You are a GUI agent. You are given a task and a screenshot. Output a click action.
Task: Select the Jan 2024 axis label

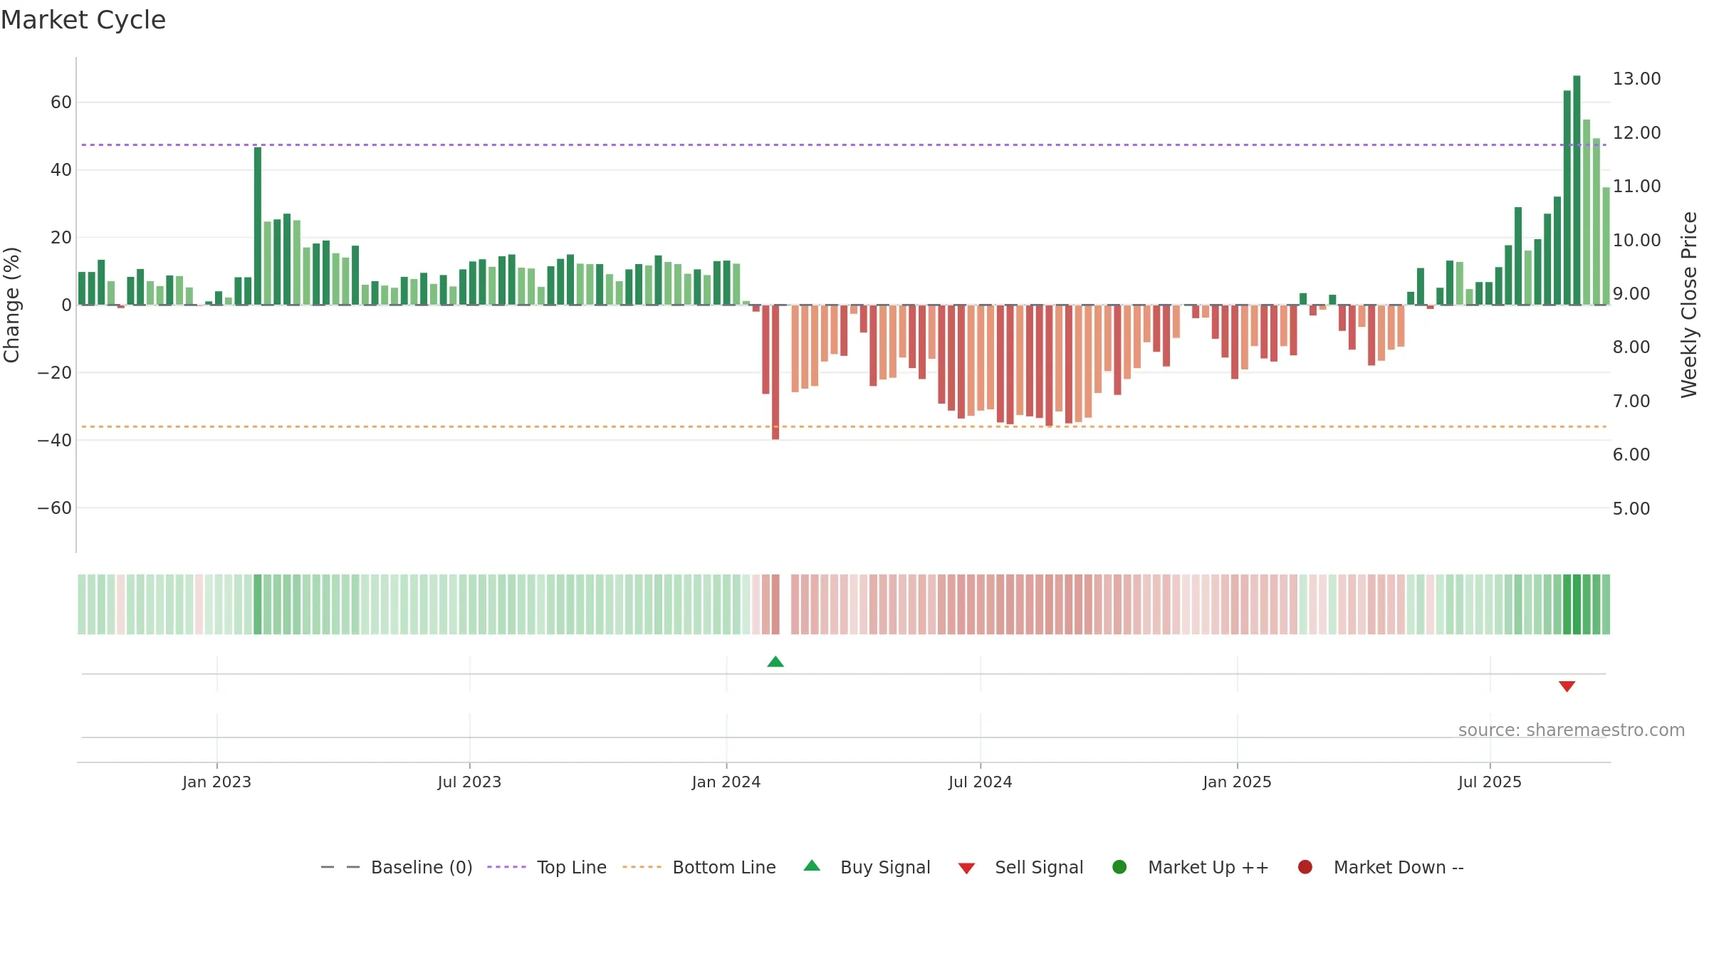tap(726, 782)
